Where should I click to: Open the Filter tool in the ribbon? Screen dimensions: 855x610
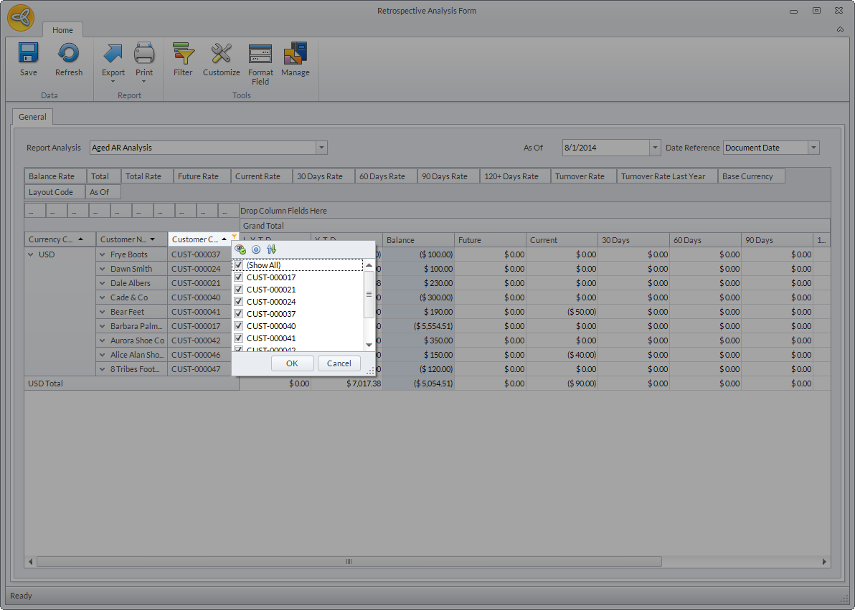click(x=183, y=54)
